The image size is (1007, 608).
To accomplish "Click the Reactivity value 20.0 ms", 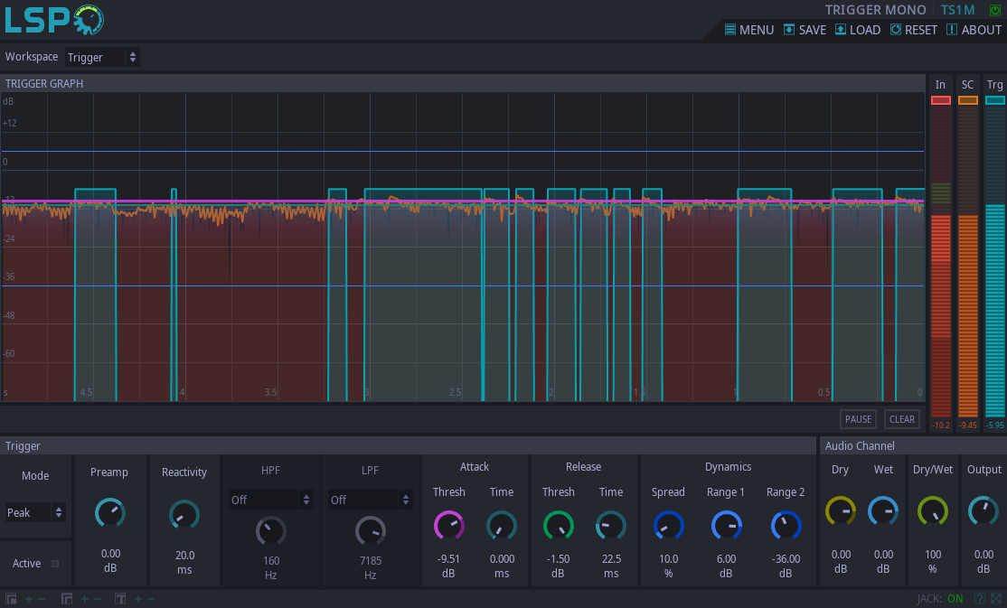I will (x=184, y=563).
